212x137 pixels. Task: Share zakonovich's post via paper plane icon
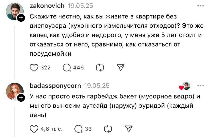tap(121, 68)
